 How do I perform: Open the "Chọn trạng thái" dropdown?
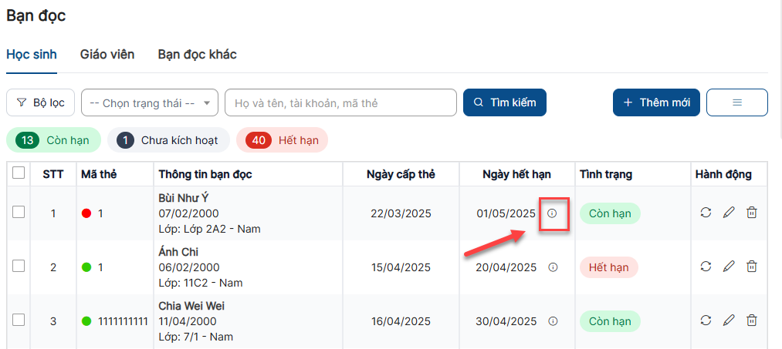(x=150, y=102)
